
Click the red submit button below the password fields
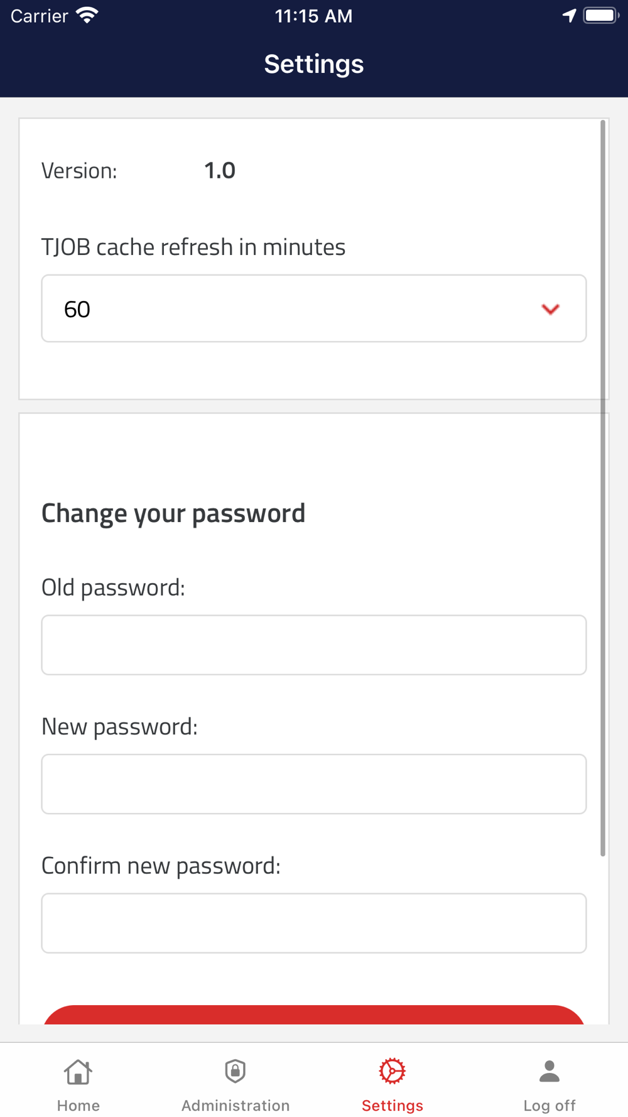point(314,1015)
